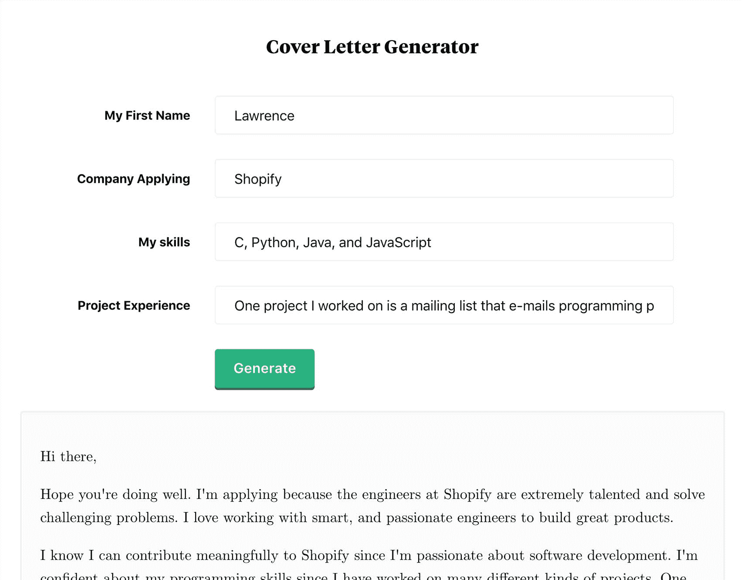This screenshot has width=742, height=580.
Task: Click the "Cover Letter Generator" heading
Action: click(372, 47)
